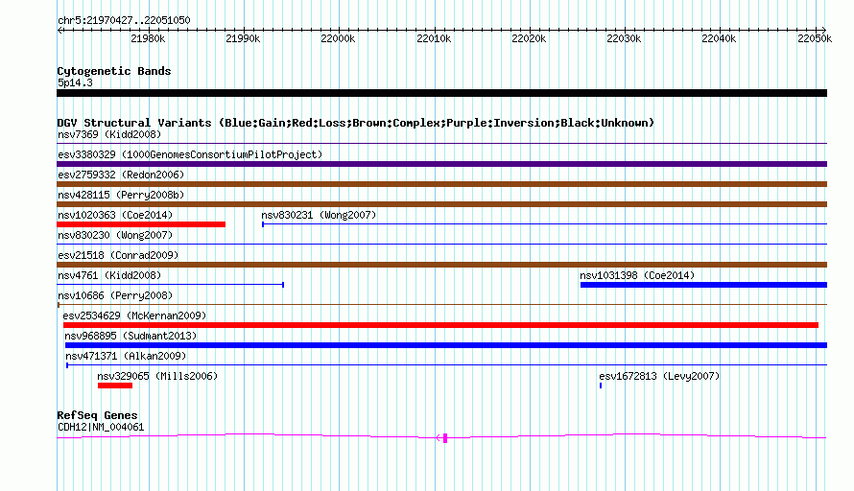
Task: Open nsv10686 (Perry2008) label
Action: click(115, 295)
